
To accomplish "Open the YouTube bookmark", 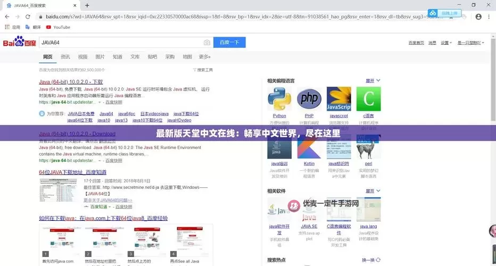I will (x=58, y=27).
